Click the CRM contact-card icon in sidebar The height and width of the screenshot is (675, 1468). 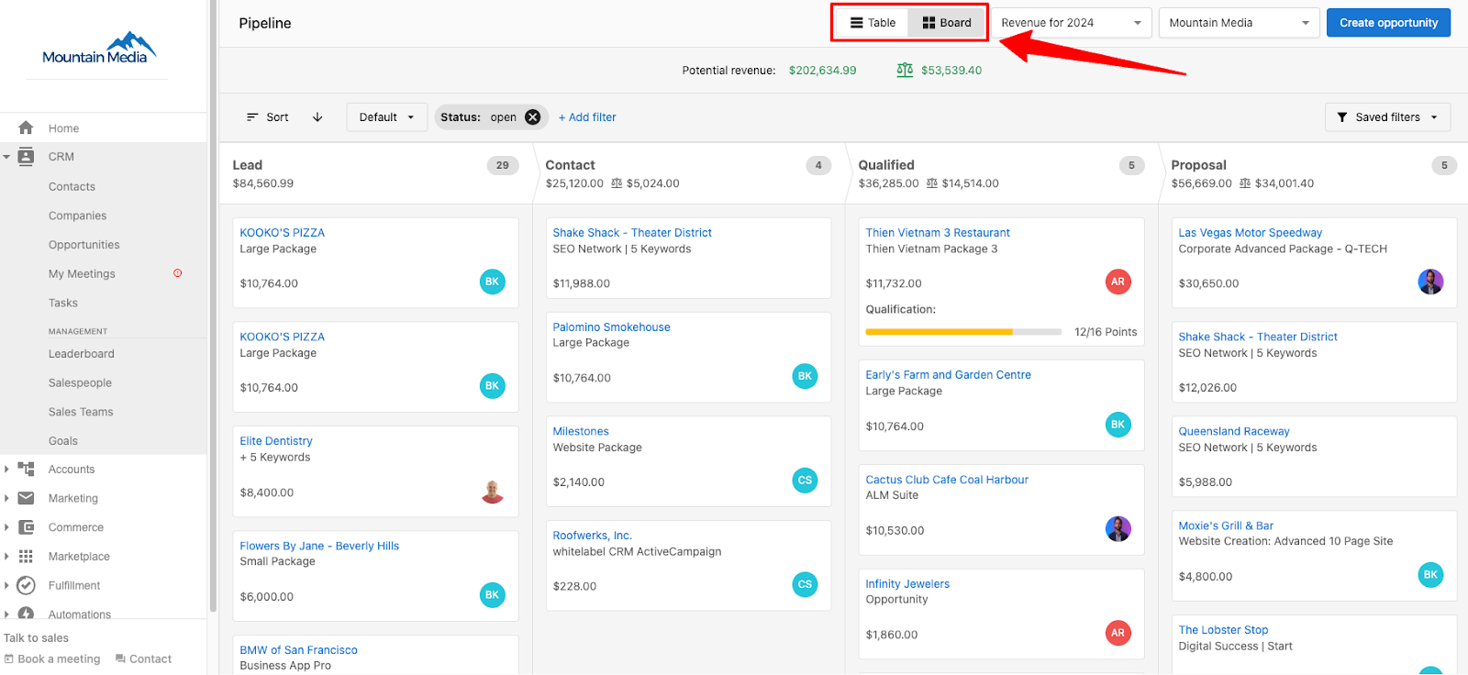tap(26, 157)
